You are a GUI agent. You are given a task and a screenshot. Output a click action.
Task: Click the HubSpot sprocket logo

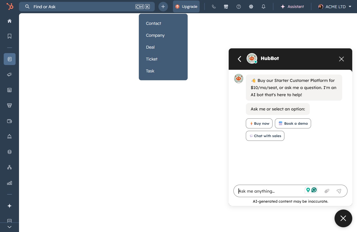click(10, 6)
